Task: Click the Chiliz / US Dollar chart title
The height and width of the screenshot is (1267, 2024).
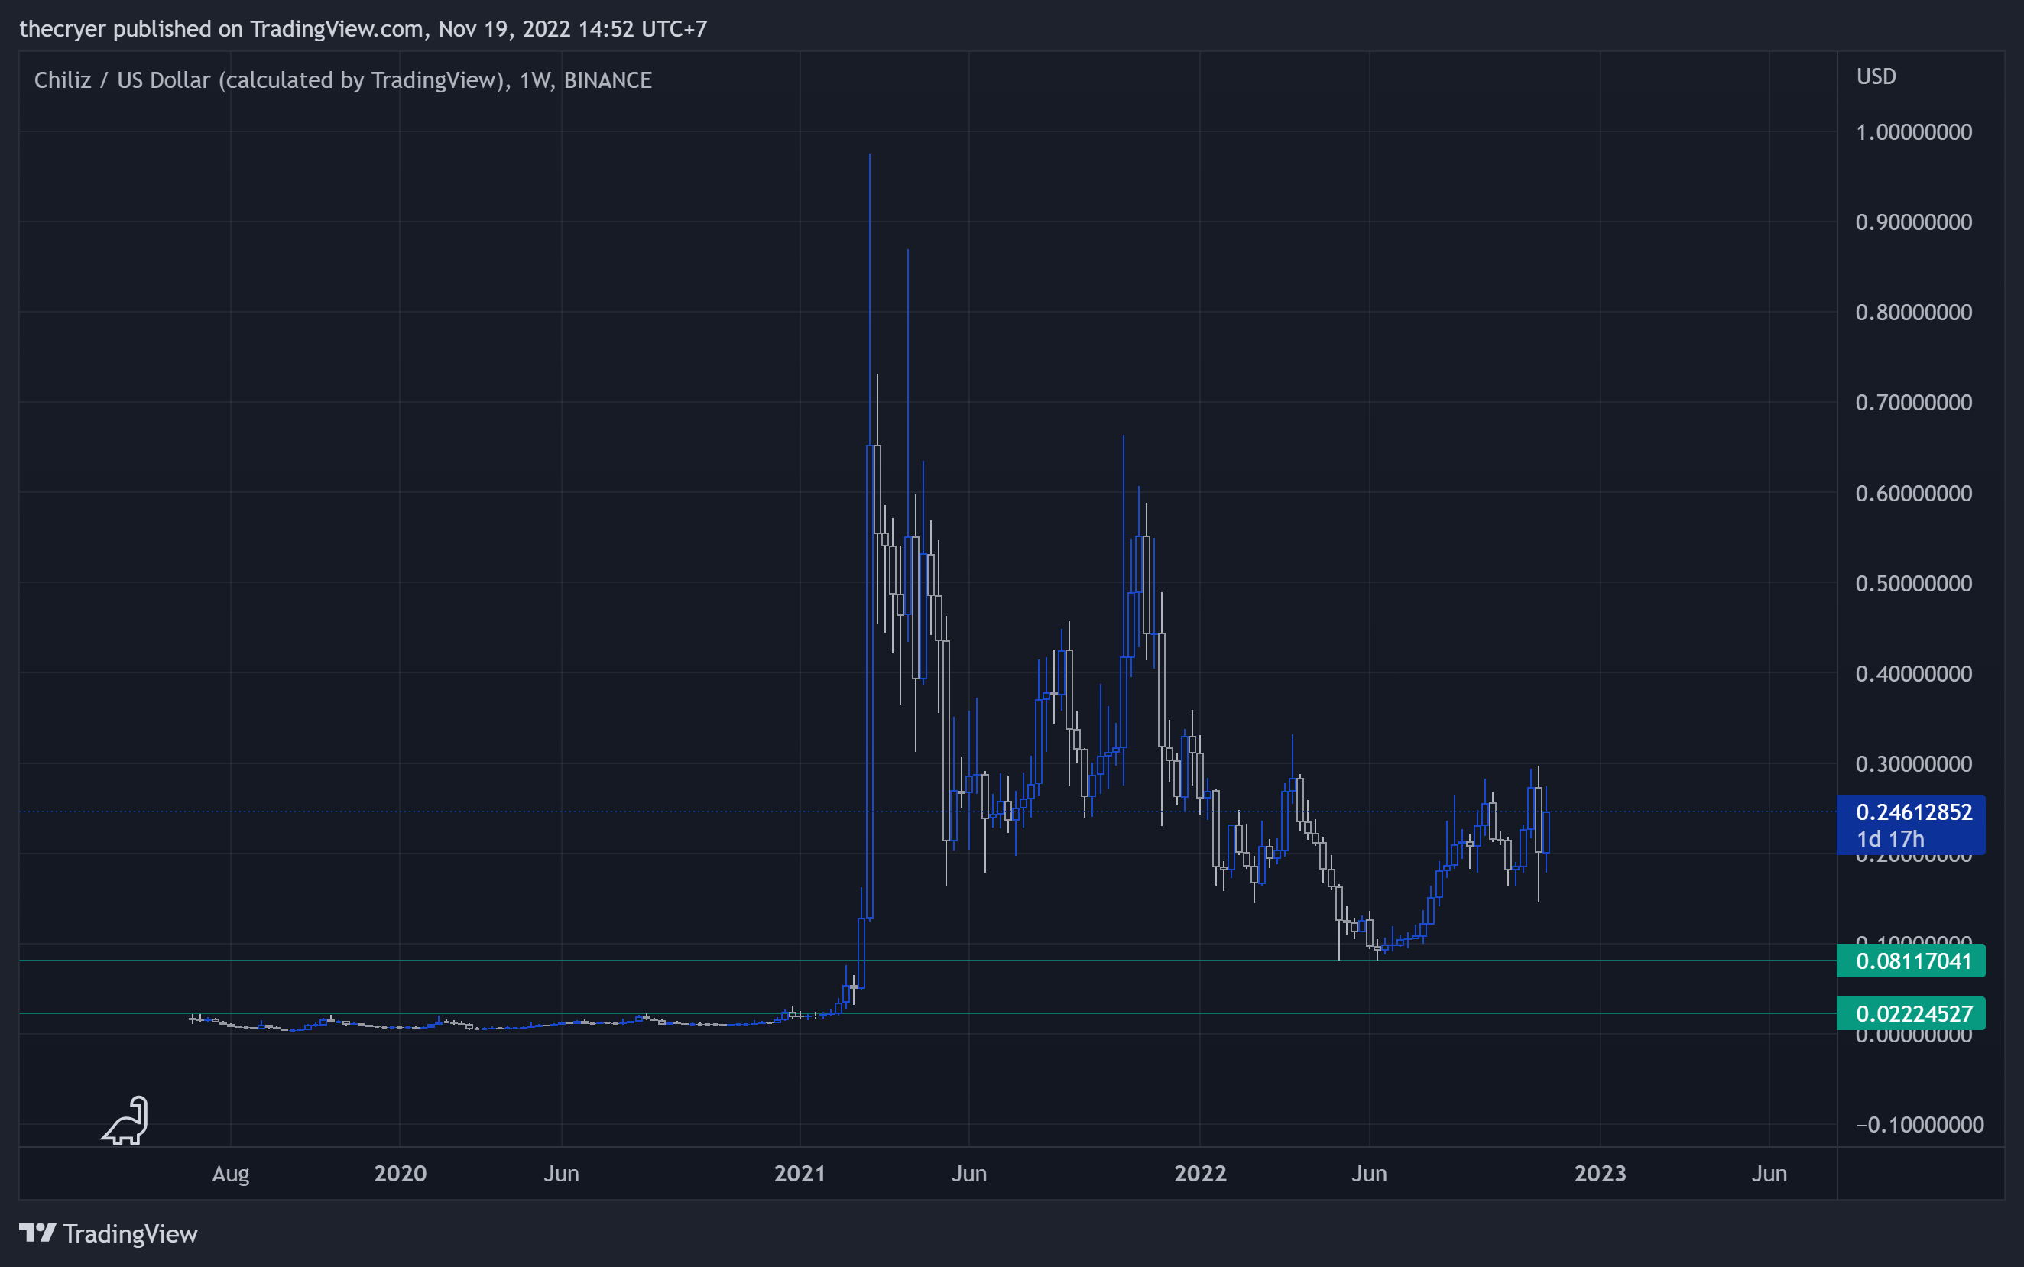Action: (x=342, y=80)
